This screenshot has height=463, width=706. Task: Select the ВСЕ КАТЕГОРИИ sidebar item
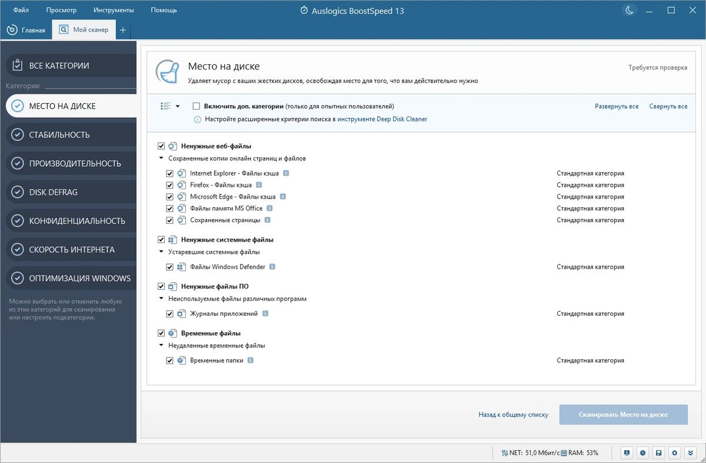tap(71, 65)
